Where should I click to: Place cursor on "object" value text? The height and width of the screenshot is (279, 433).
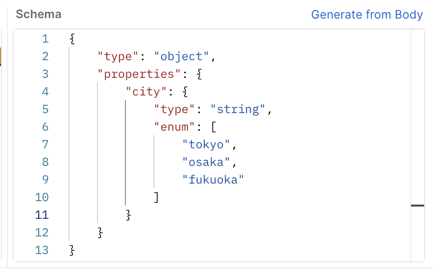click(x=181, y=57)
